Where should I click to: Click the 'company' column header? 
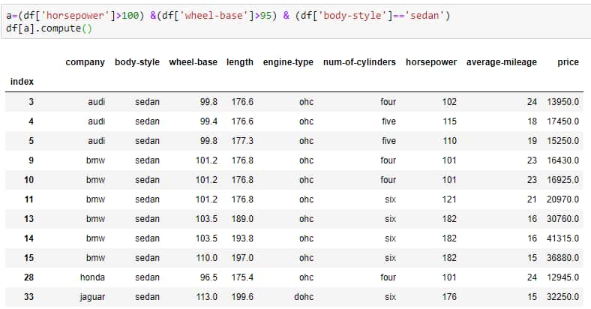[x=85, y=62]
